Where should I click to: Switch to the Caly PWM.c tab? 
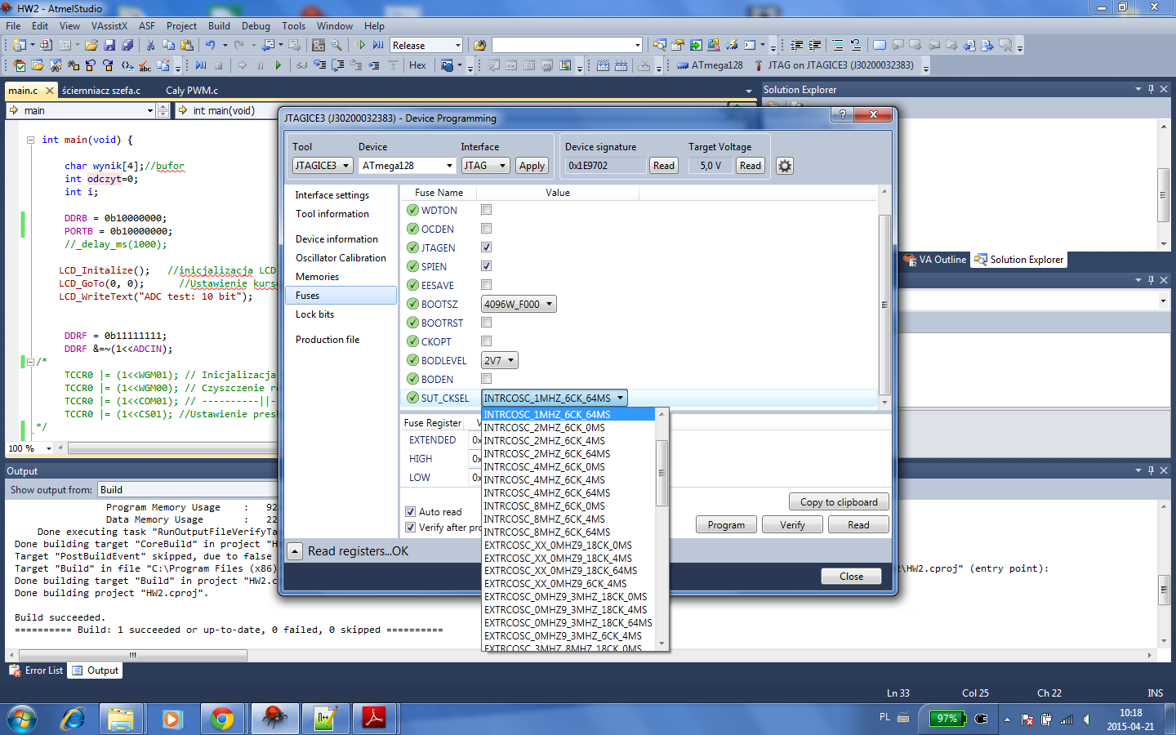(x=192, y=90)
